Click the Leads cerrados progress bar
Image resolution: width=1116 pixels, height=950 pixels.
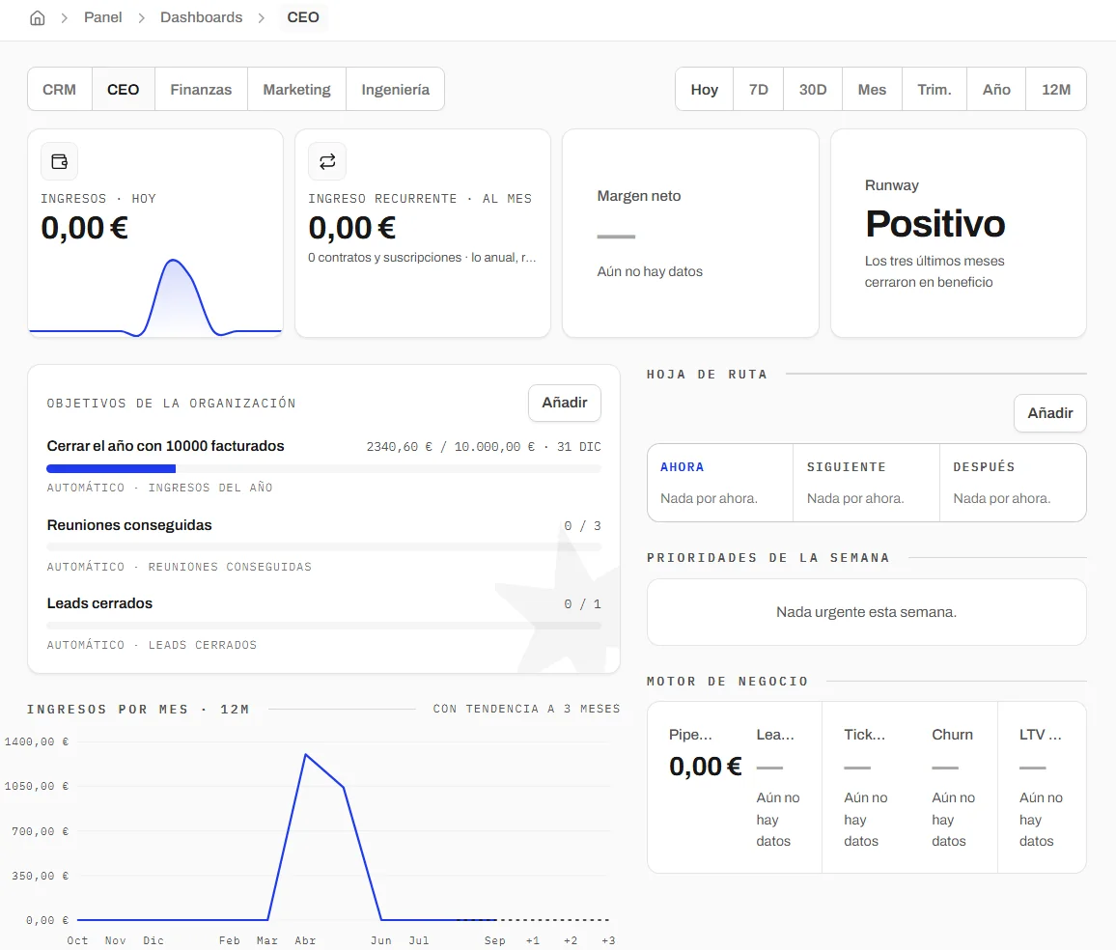(x=323, y=626)
